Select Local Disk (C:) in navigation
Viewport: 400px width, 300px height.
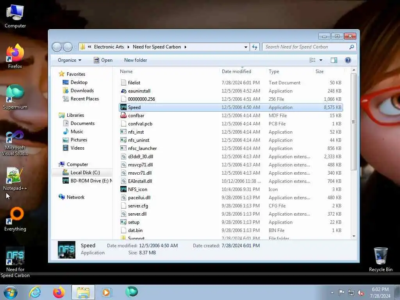pos(82,173)
